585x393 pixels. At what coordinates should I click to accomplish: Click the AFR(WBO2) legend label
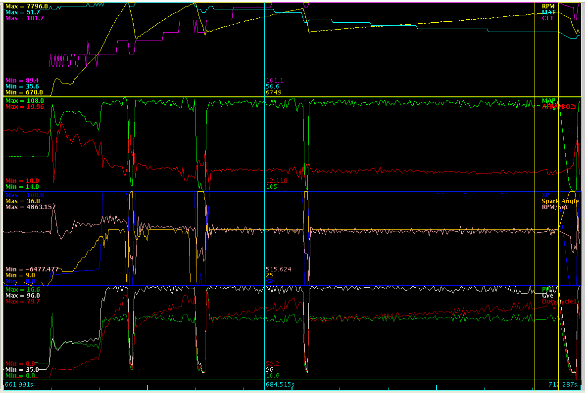point(559,107)
